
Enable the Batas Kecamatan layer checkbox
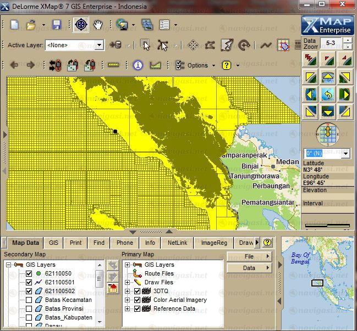pyautogui.click(x=29, y=300)
